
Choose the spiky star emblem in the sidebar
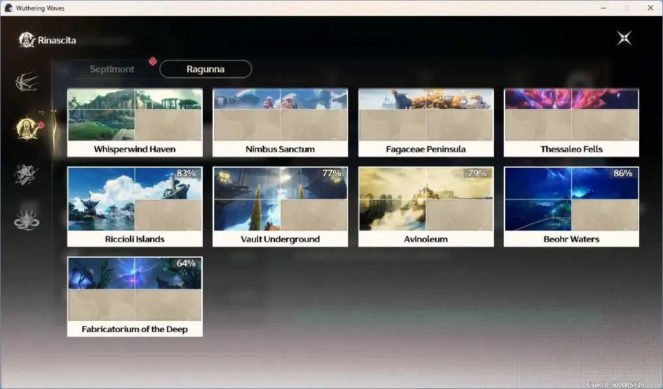click(27, 175)
